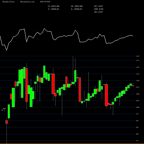Click the 1125 price axis label
Screen dimensions: 144x144
(138, 74)
